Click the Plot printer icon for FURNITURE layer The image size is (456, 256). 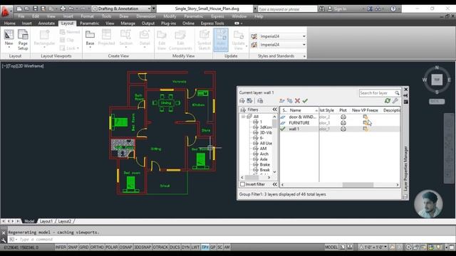pyautogui.click(x=343, y=123)
